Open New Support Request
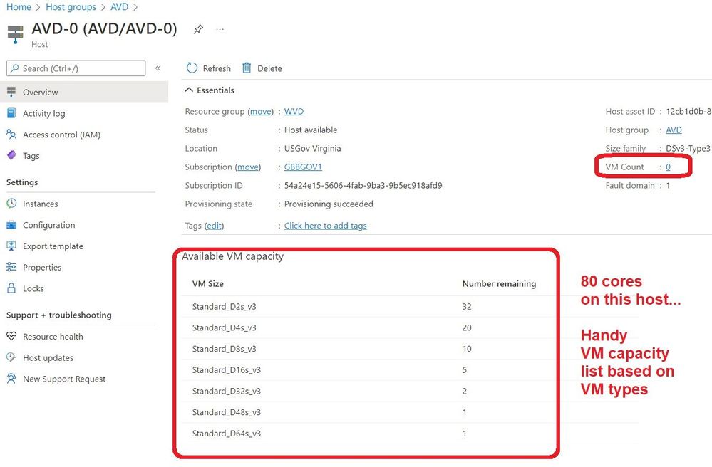 coord(64,379)
